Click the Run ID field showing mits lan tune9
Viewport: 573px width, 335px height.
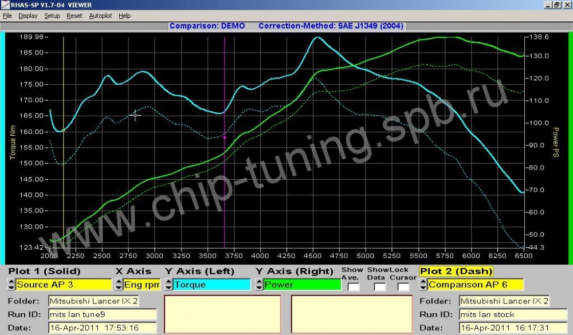click(x=102, y=314)
